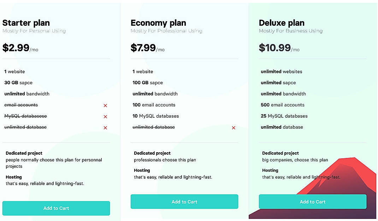Image resolution: width=378 pixels, height=221 pixels.
Task: Select the Deluxe plan heading
Action: (x=282, y=23)
